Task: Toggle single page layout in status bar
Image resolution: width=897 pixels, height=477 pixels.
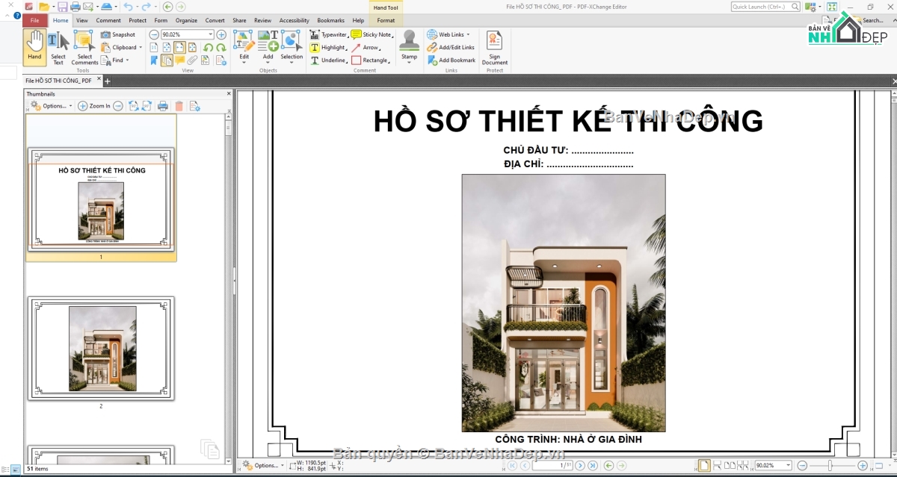Action: click(x=703, y=466)
